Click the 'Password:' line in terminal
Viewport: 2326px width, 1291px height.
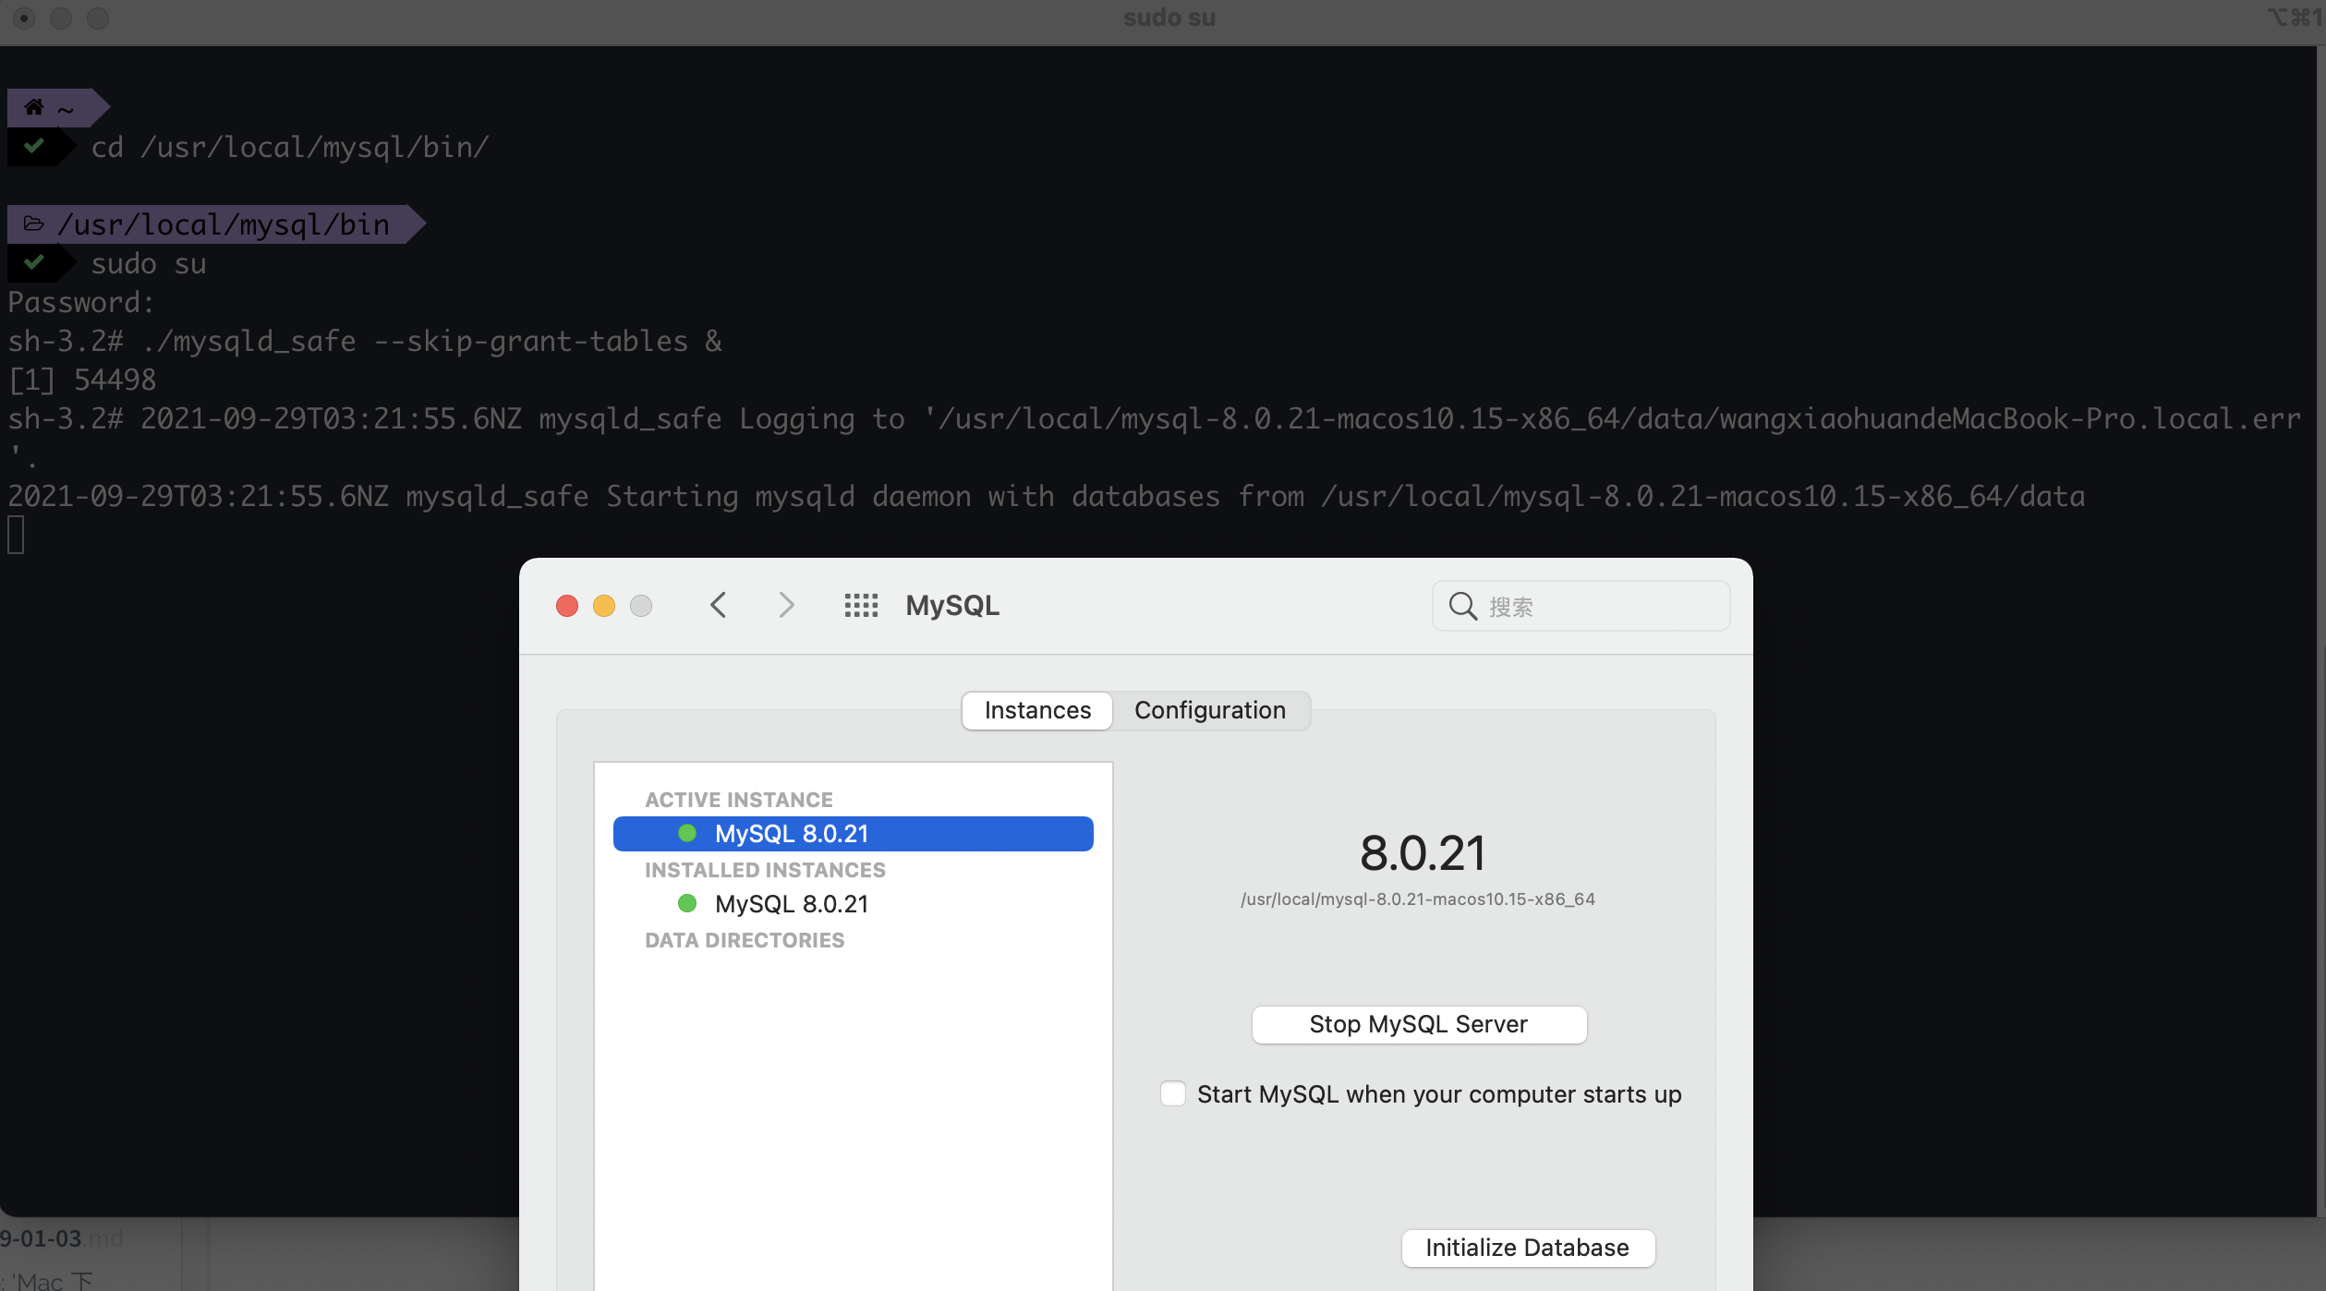click(x=81, y=303)
